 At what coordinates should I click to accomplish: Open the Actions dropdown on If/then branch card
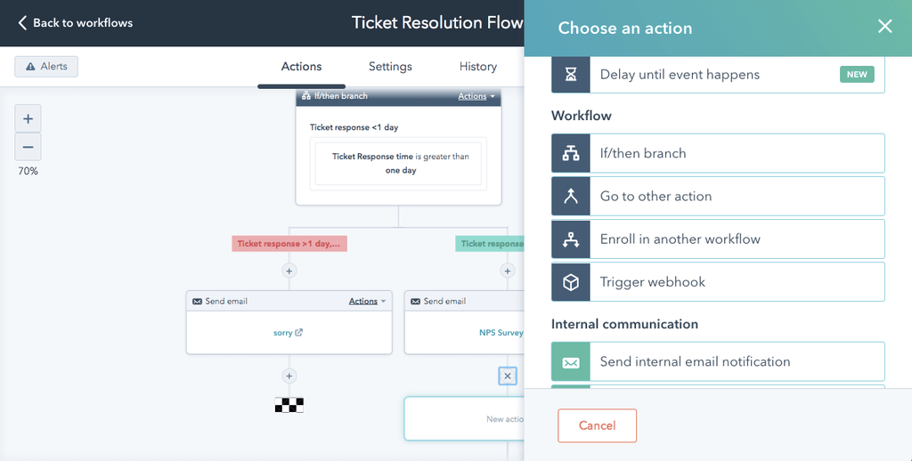pos(476,96)
